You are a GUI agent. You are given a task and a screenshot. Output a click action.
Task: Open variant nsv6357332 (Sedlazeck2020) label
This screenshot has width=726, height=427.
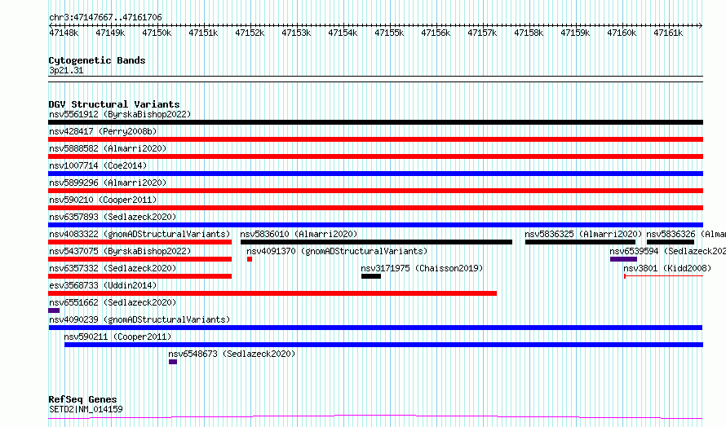point(113,268)
